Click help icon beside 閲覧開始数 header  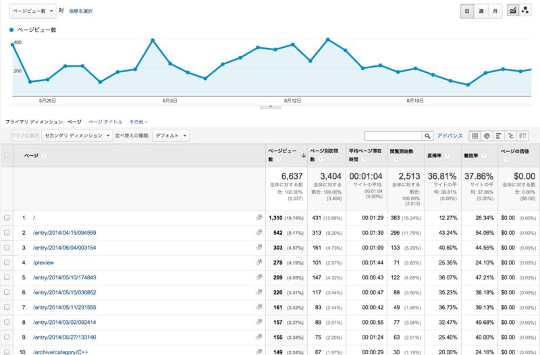click(396, 160)
